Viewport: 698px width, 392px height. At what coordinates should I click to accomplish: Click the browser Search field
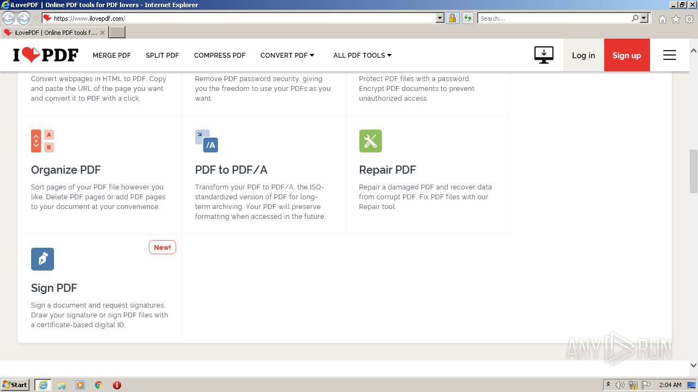tap(555, 18)
